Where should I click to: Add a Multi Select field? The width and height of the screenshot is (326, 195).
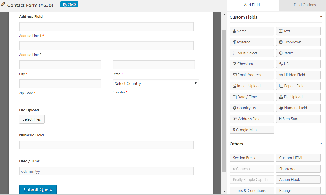point(252,53)
